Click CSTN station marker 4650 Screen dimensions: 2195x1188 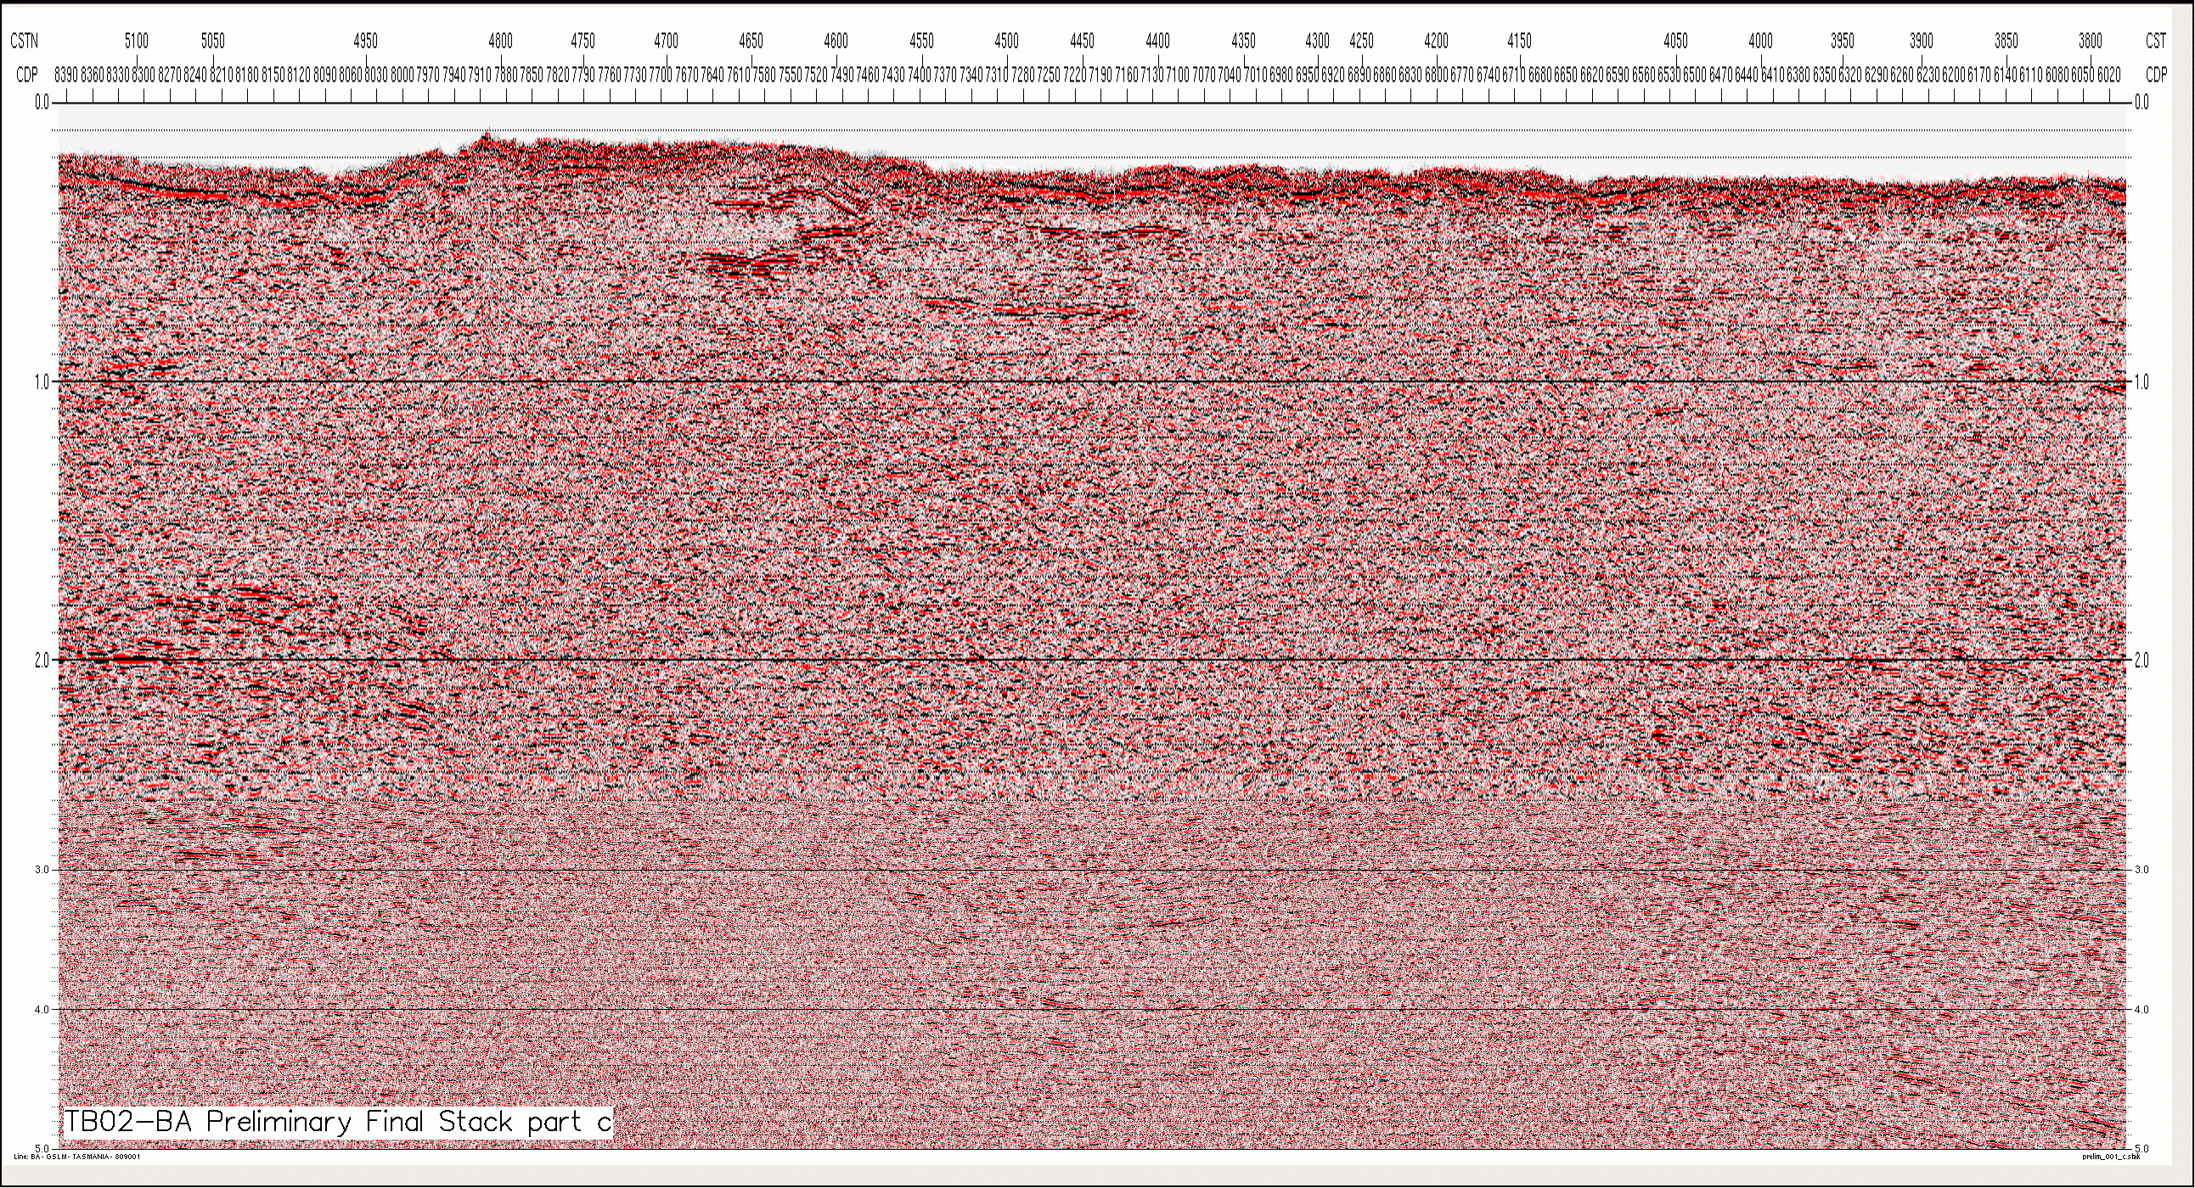(751, 42)
